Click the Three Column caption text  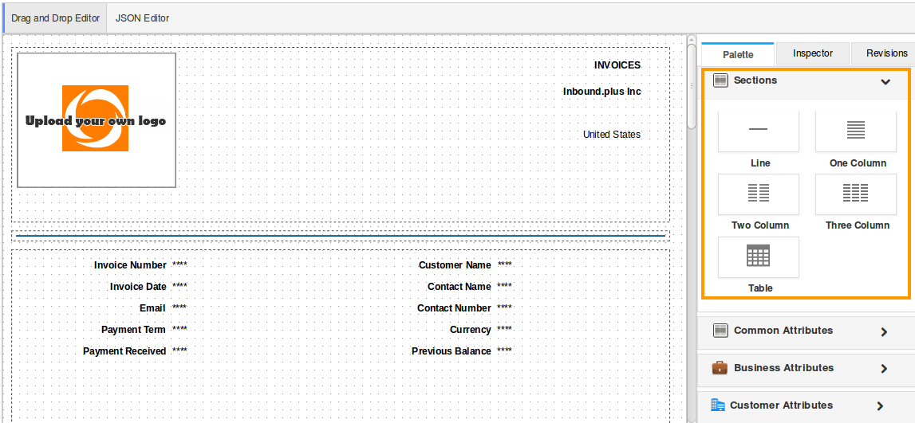(x=858, y=225)
